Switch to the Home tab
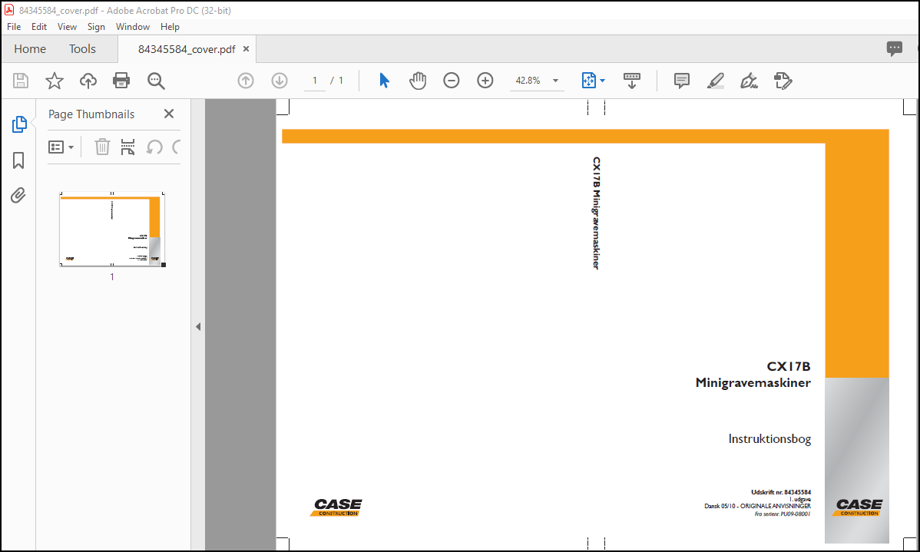Image resolution: width=920 pixels, height=552 pixels. (x=30, y=48)
